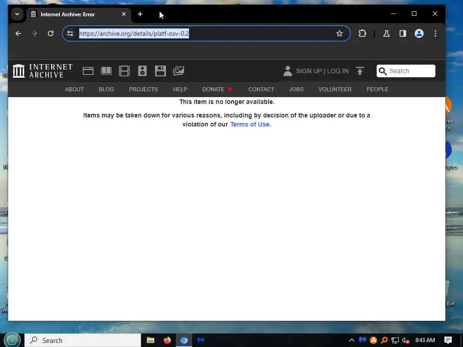Open the Software floppy disk icon
The height and width of the screenshot is (347, 463).
[161, 71]
